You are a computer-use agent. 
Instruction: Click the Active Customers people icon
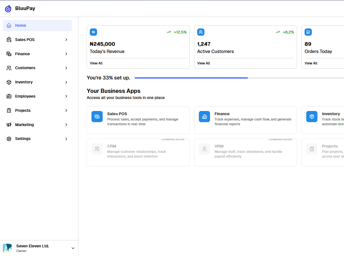click(201, 32)
